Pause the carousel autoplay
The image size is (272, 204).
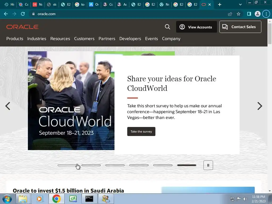[208, 165]
